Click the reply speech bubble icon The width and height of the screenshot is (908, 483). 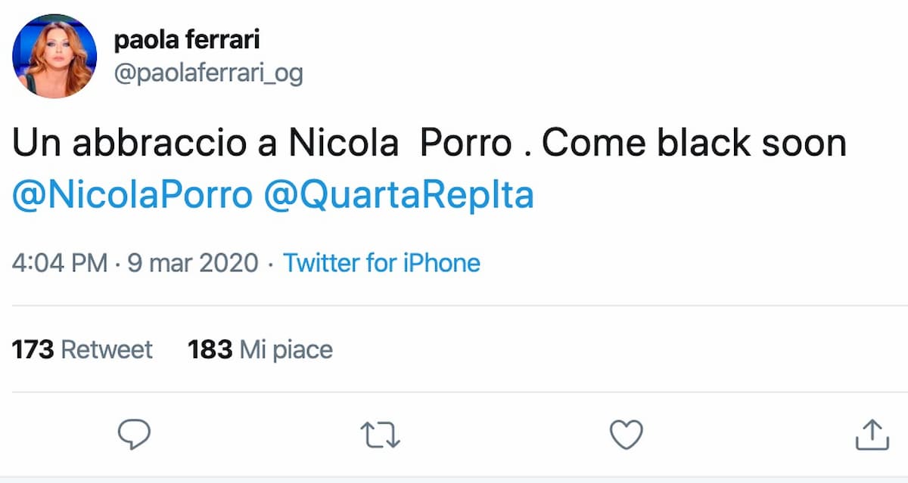click(x=135, y=434)
